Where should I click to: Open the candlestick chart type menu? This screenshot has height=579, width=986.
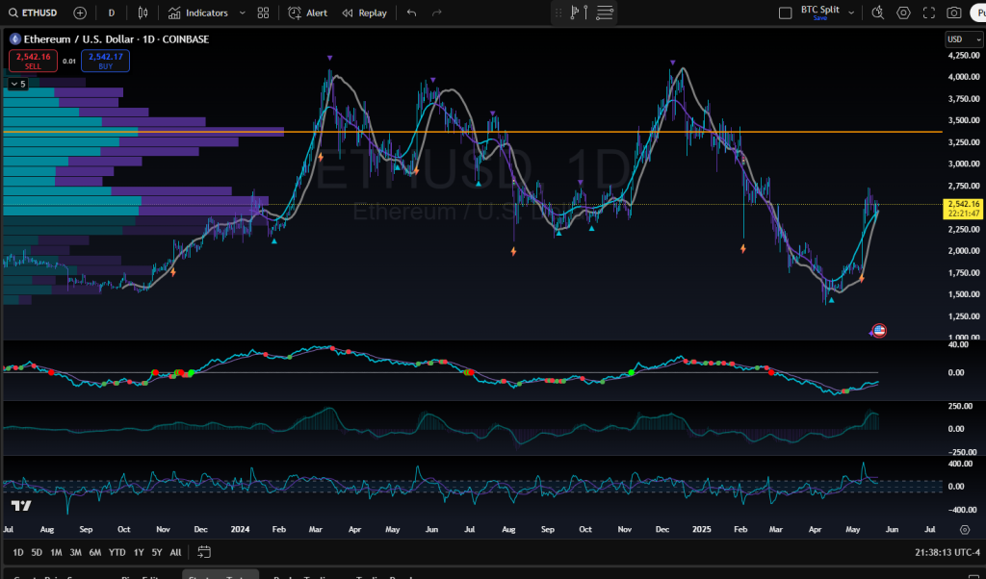(x=143, y=13)
